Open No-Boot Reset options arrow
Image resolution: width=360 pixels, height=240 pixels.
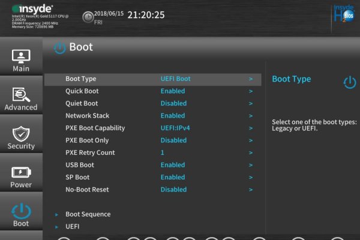(251, 190)
